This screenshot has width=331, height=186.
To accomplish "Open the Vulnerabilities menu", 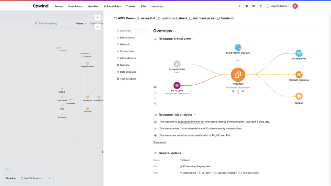I will coord(112,6).
